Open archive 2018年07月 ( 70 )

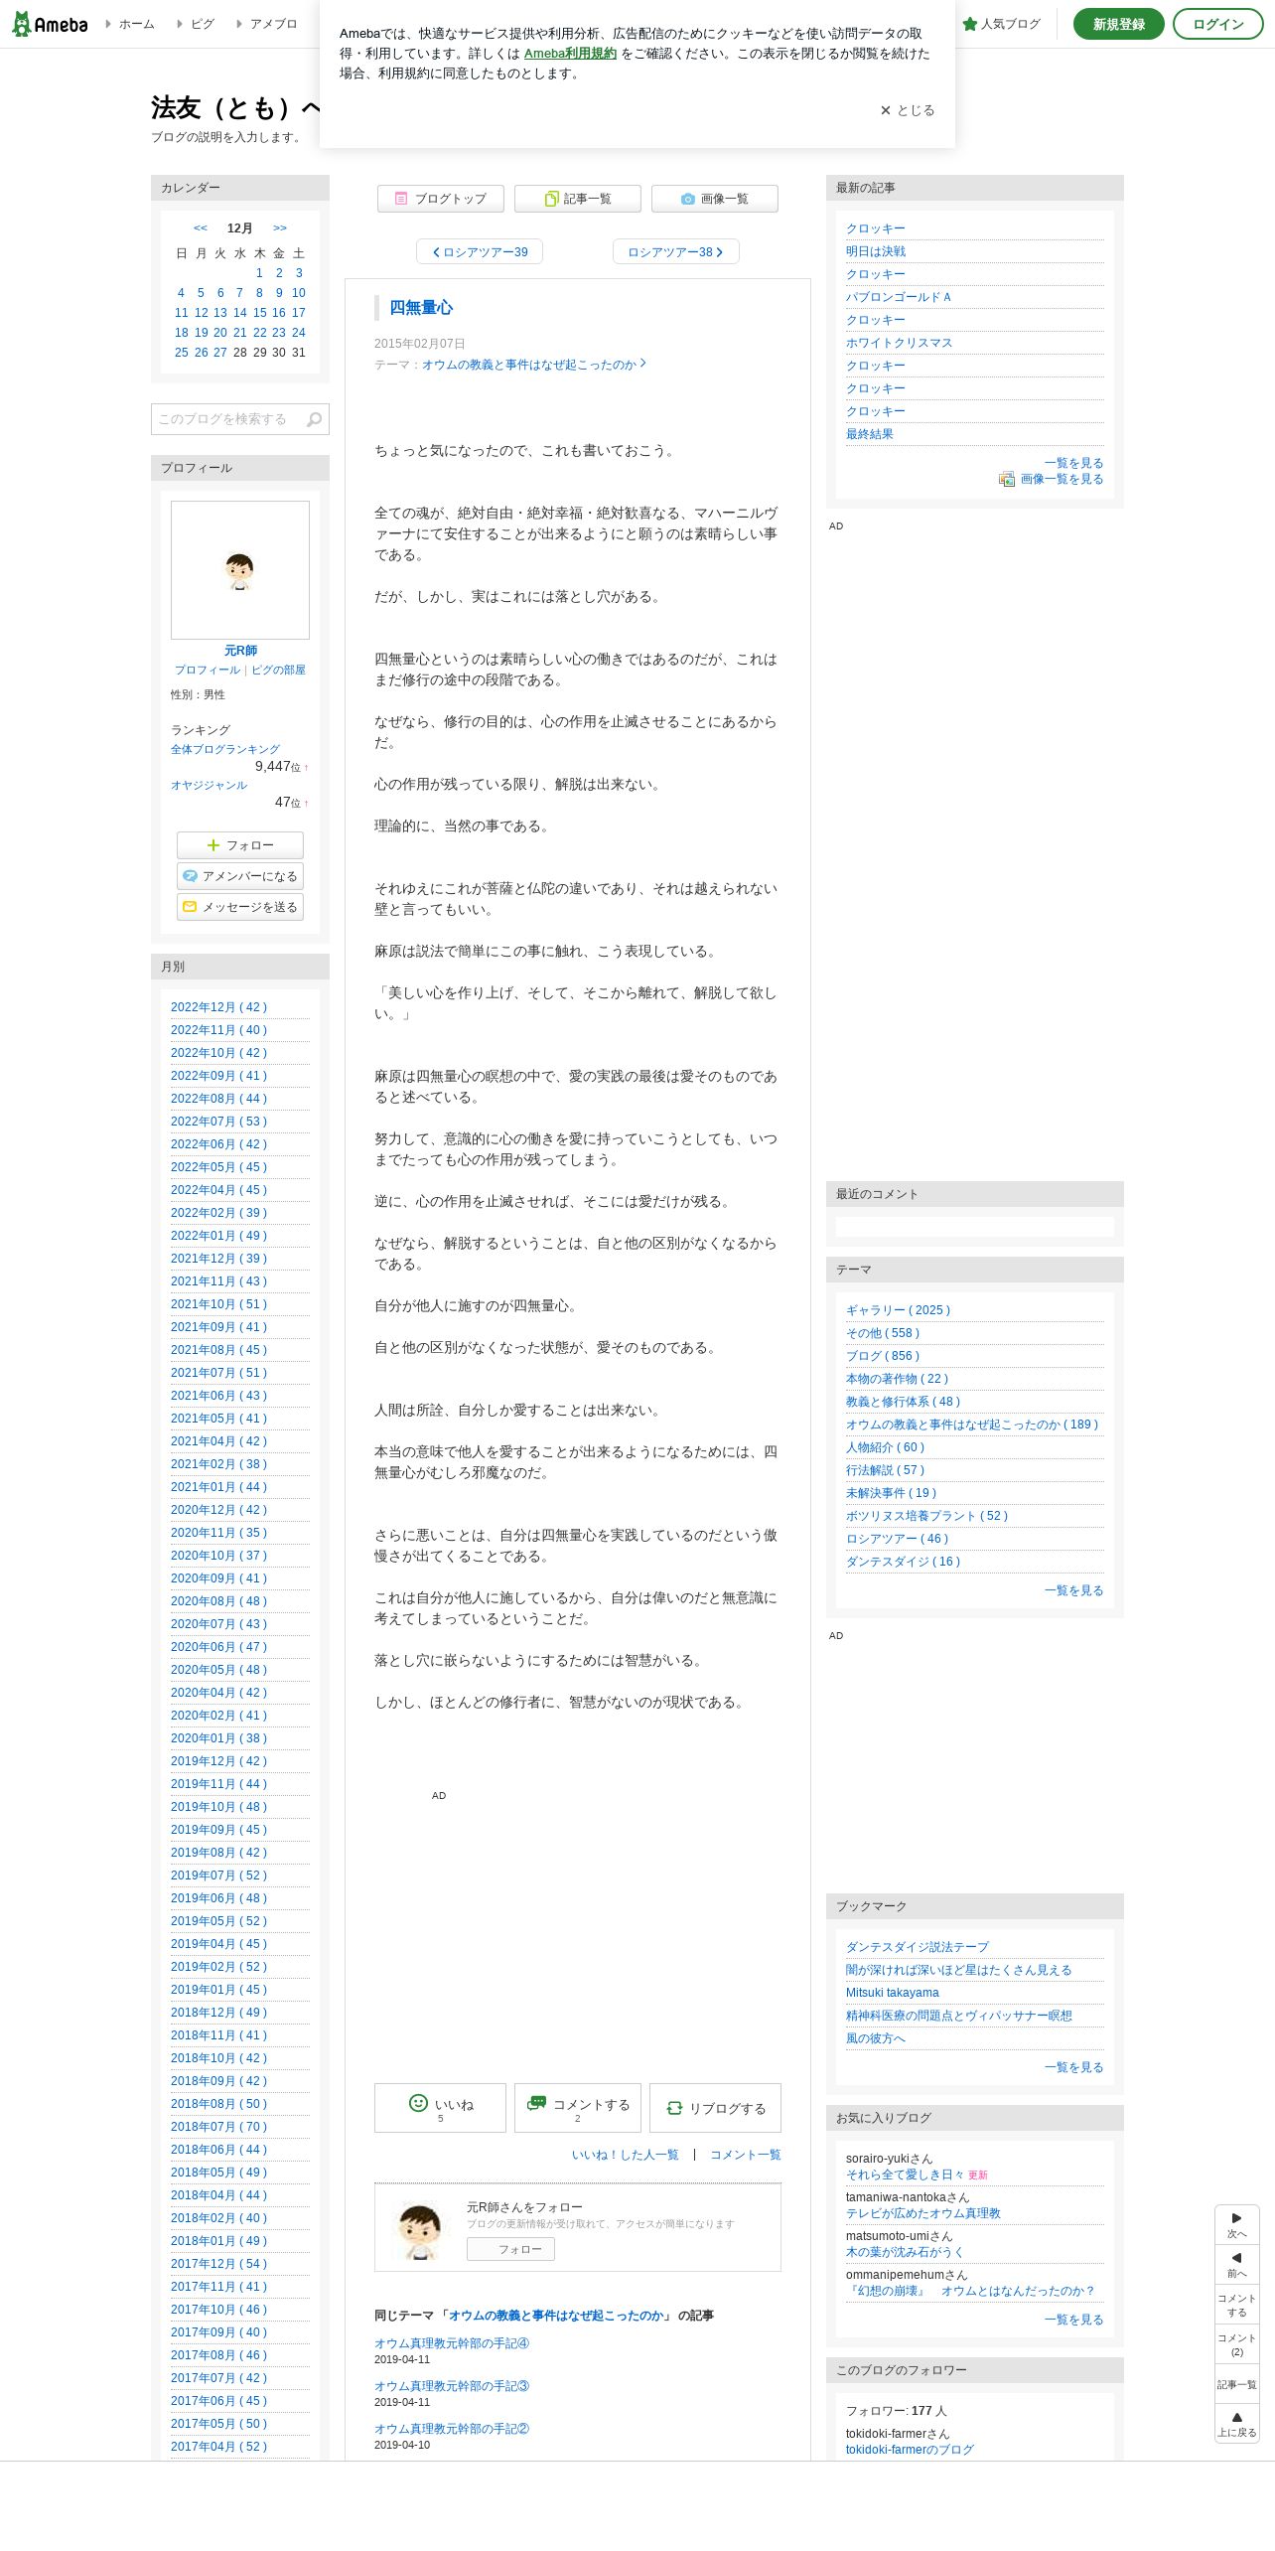tap(219, 2127)
